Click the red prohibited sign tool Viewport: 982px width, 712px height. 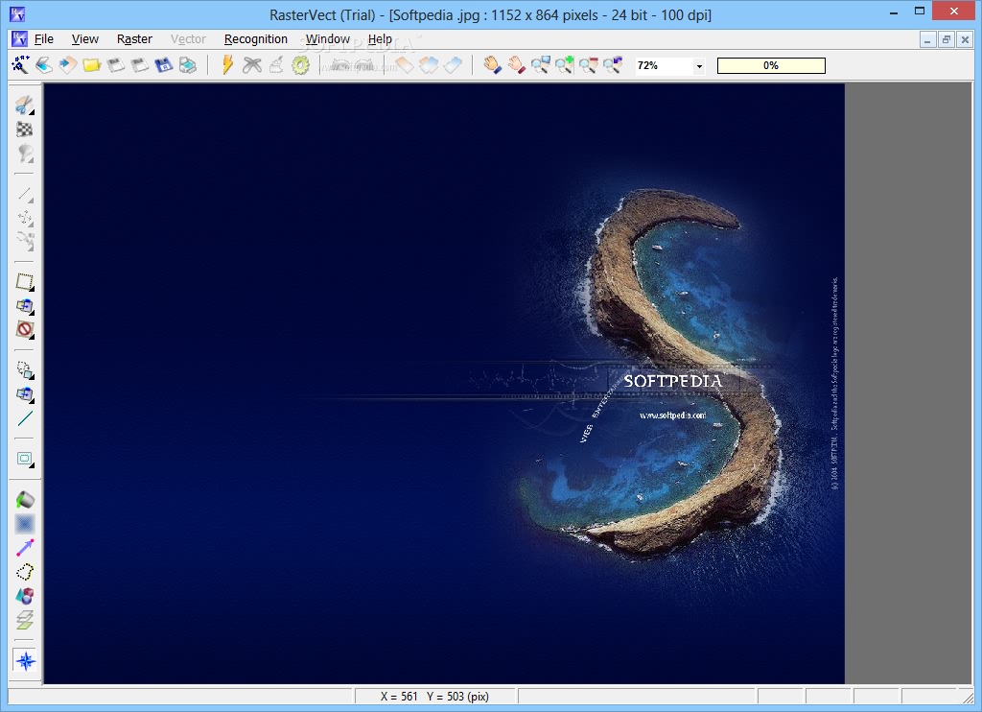pos(24,329)
